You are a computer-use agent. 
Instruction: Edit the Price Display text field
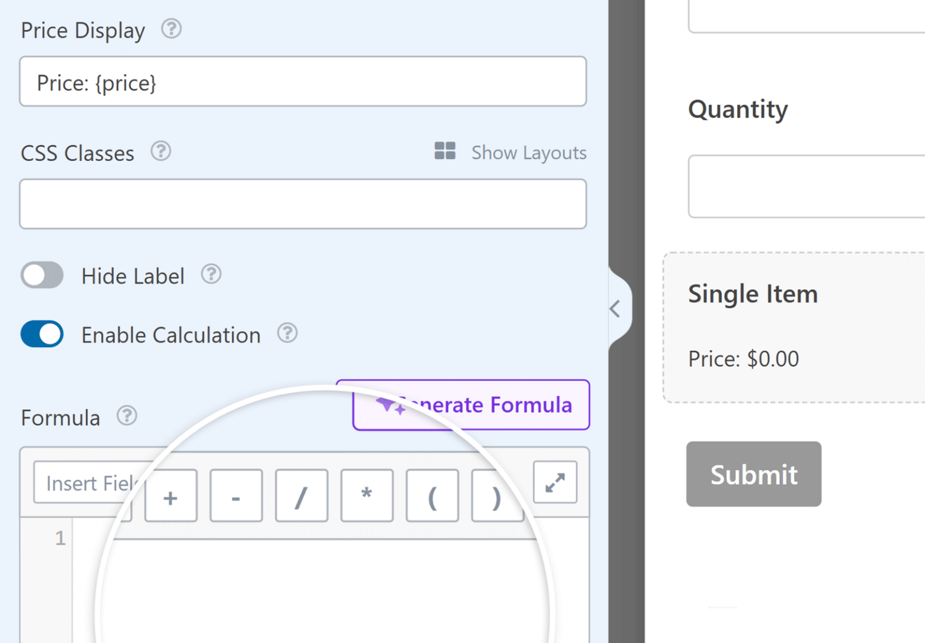click(x=302, y=82)
